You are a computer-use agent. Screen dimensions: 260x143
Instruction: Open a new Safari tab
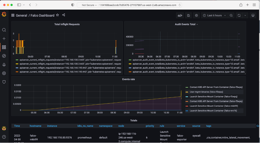[x=248, y=5]
